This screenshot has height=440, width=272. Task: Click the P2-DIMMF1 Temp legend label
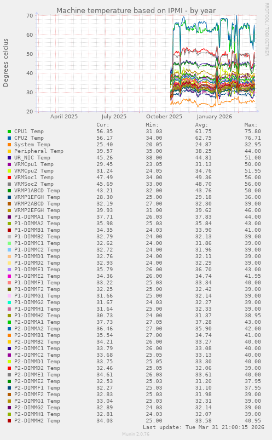pyautogui.click(x=37, y=388)
